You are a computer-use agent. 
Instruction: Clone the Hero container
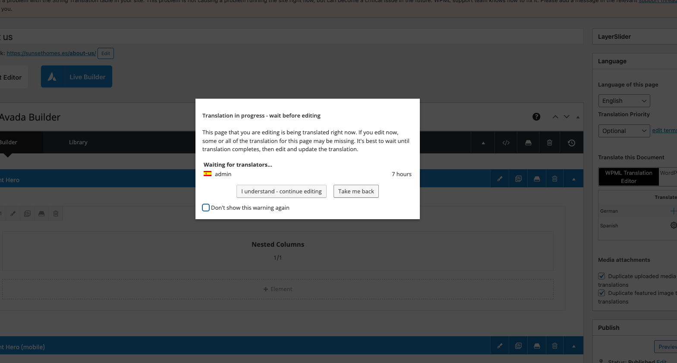click(x=518, y=179)
